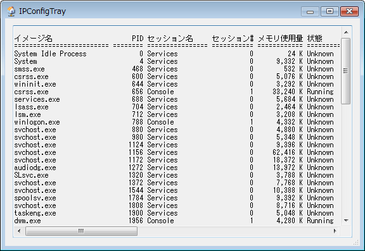Viewport: 365px width, 251px height.
Task: Click the 18,372 K memory value
Action: (288, 160)
